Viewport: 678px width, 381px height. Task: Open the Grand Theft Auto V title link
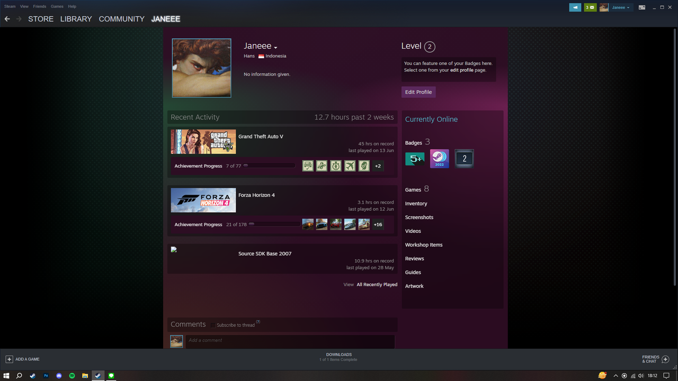pyautogui.click(x=261, y=137)
